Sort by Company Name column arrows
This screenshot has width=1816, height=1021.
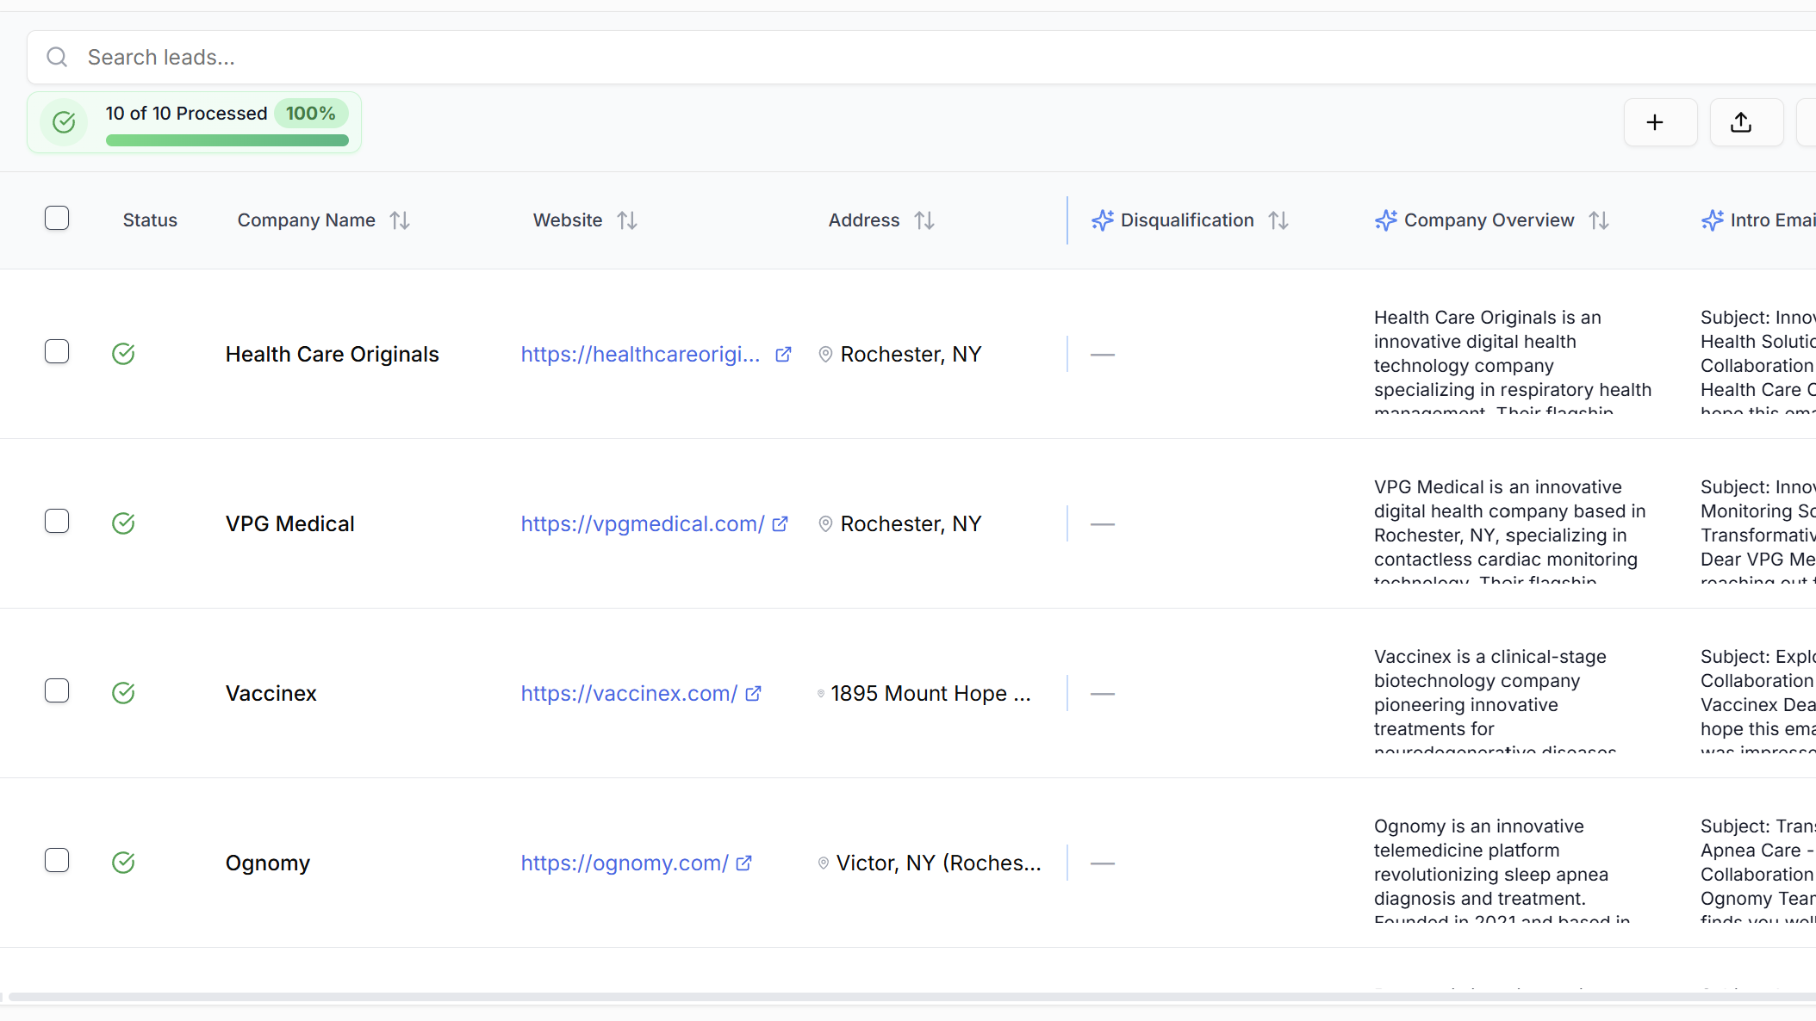(399, 220)
